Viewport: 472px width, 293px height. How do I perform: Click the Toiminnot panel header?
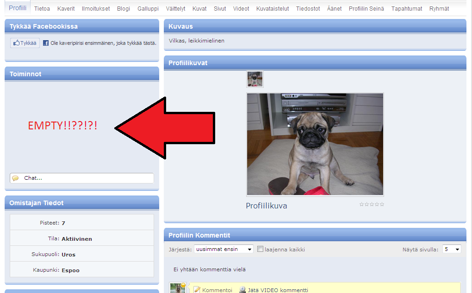pyautogui.click(x=82, y=74)
